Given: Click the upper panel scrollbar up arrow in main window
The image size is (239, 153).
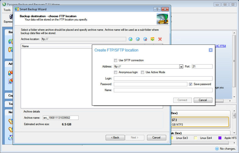Looking at the screenshot, I should tap(234, 33).
